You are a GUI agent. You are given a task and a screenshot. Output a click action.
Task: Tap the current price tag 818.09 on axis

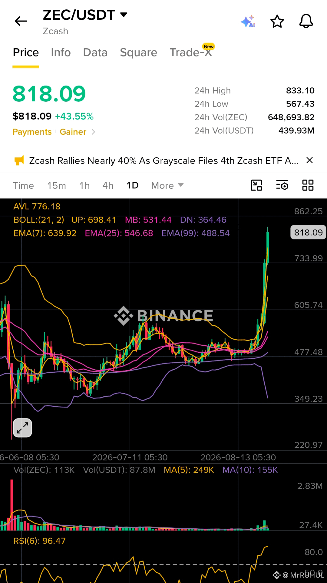tap(308, 232)
